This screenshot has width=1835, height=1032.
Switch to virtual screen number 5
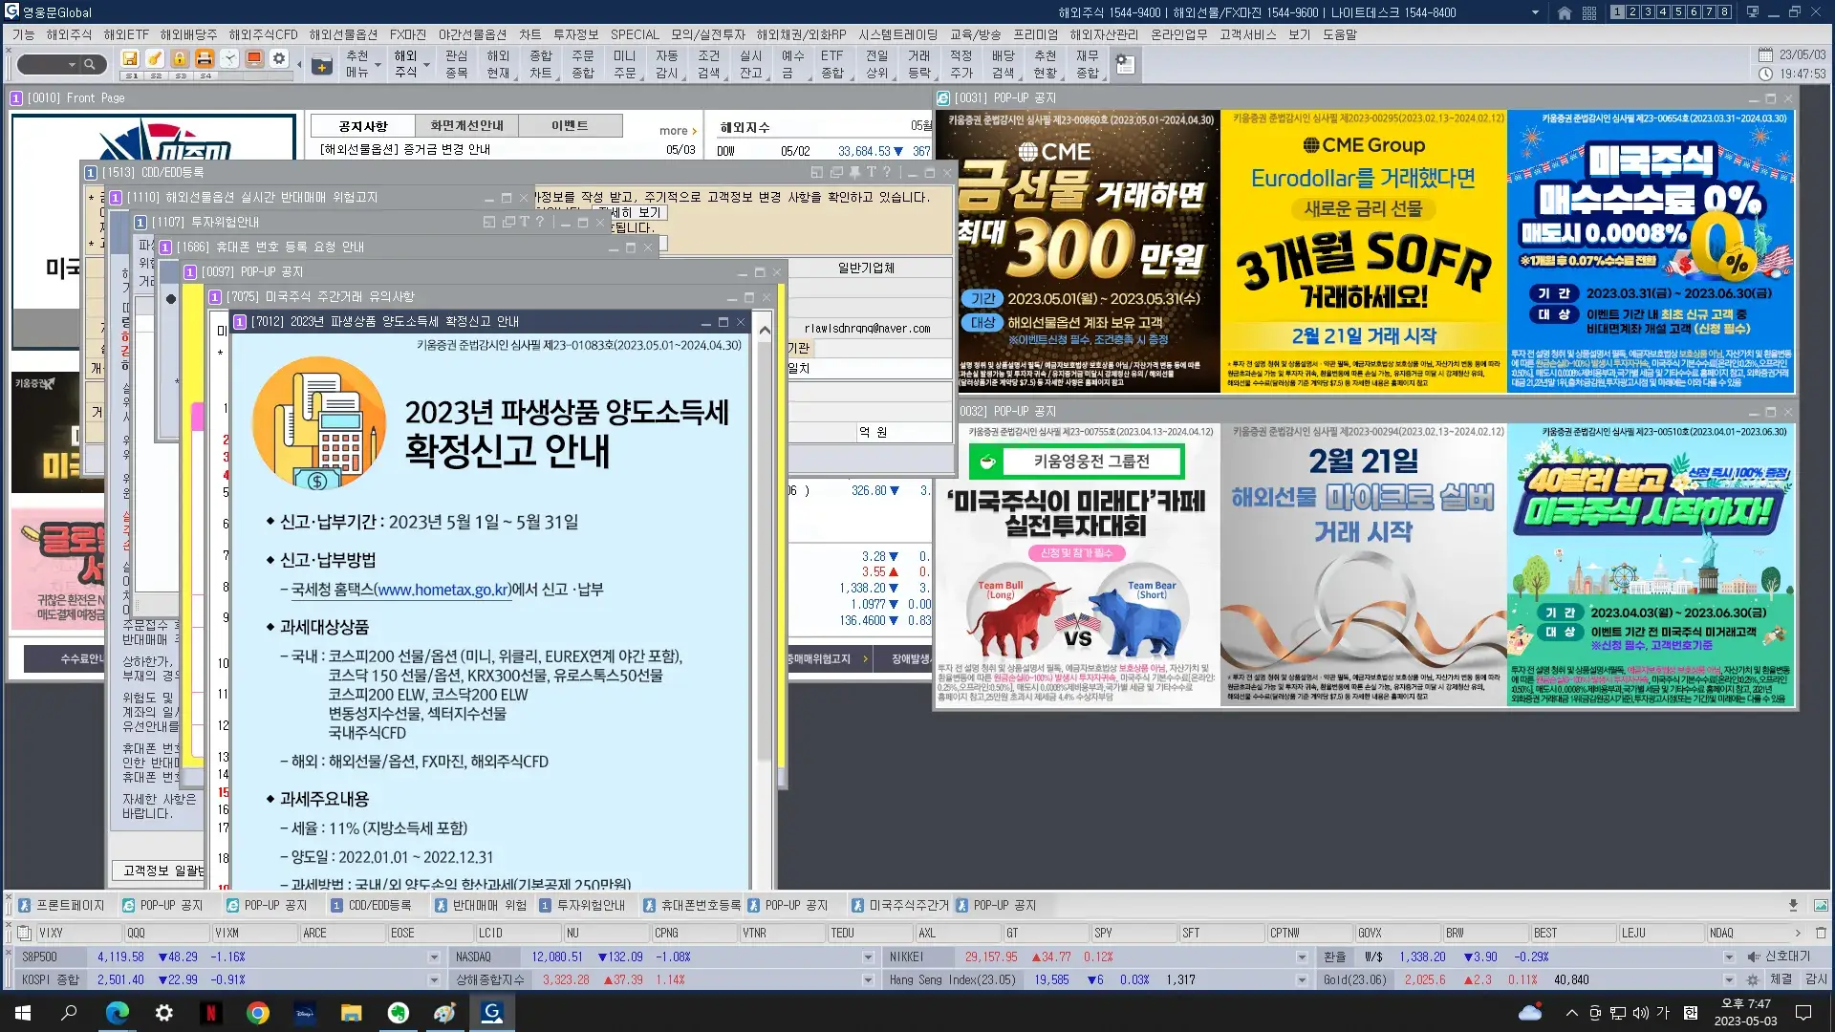(x=1678, y=12)
